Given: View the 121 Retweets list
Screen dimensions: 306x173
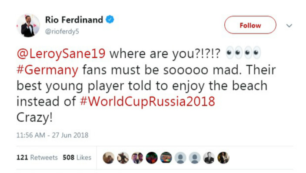Looking at the screenshot, I should (x=37, y=157).
